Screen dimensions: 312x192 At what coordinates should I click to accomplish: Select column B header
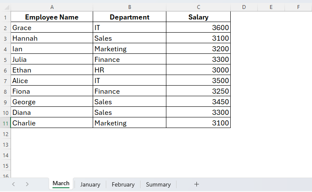point(130,7)
